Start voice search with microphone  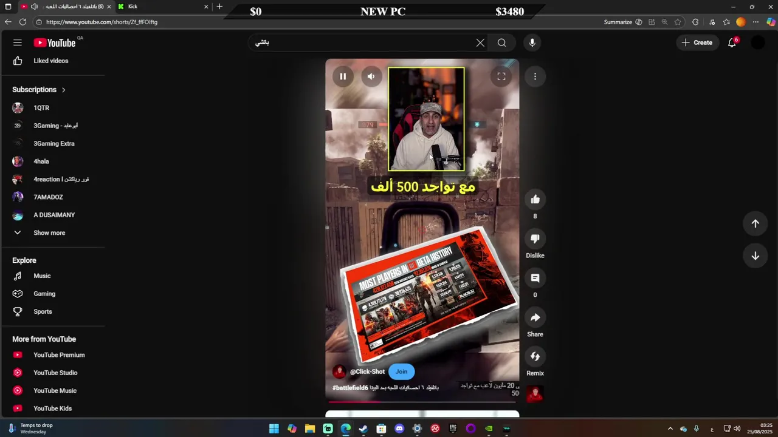click(532, 42)
